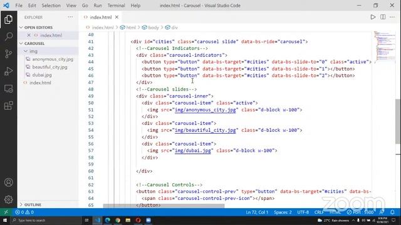Click the body breadcrumb segment
This screenshot has height=225, width=401.
pyautogui.click(x=154, y=27)
